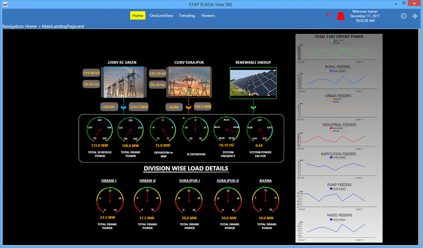
Task: Select the highlighted Home menu item
Action: tap(137, 16)
